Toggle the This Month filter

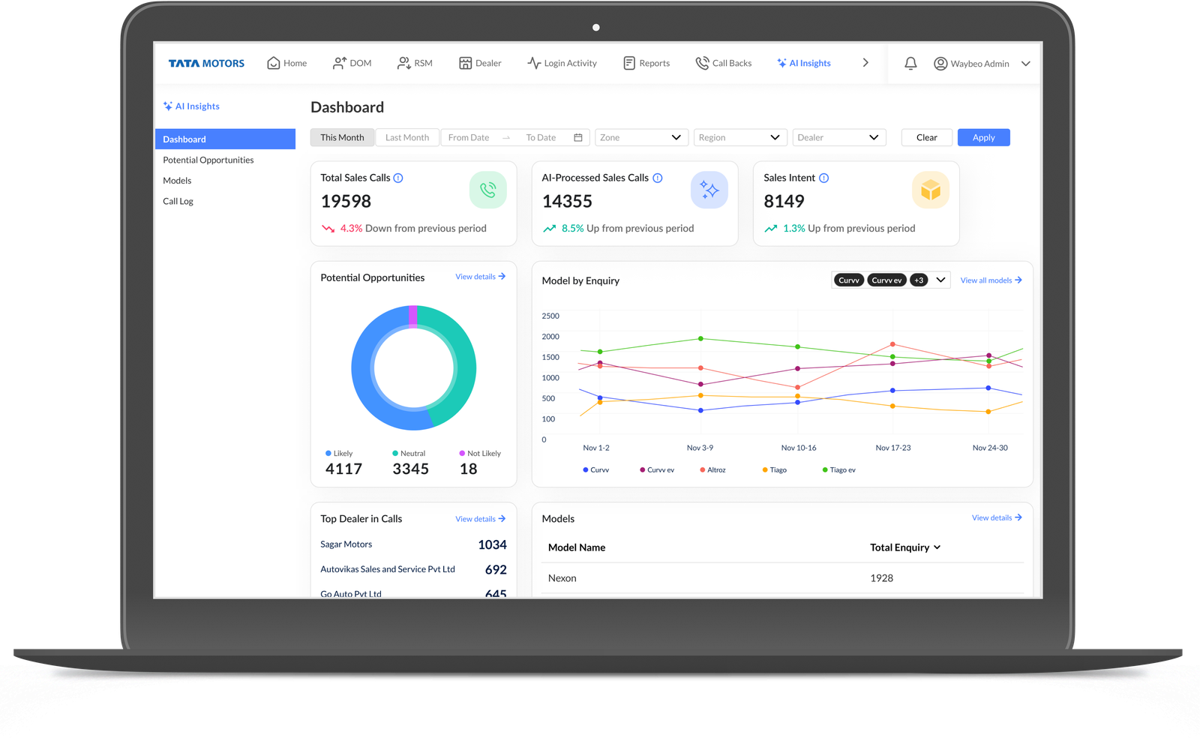[342, 138]
